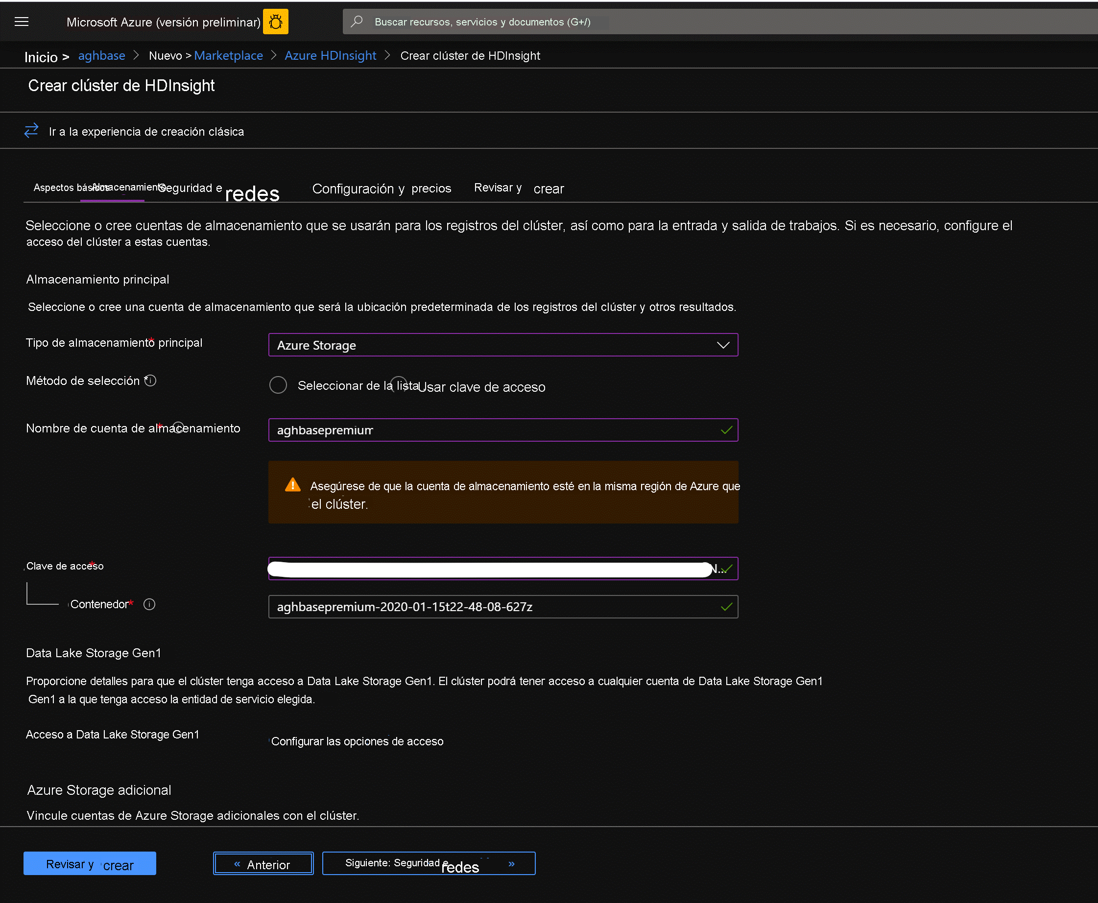Switch to the Almacenamiento tab
Viewport: 1098px width, 903px height.
[x=128, y=187]
